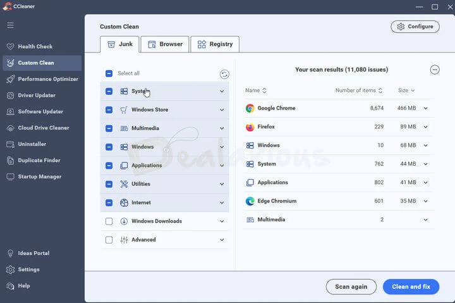
Task: Enable the Advanced checkbox
Action: click(x=109, y=240)
